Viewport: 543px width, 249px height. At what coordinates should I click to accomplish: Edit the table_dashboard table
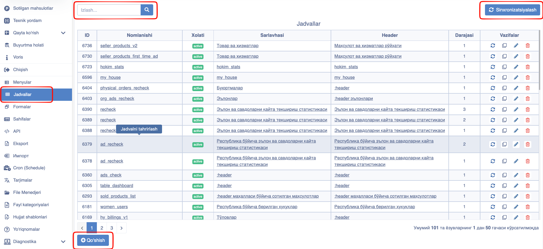(x=516, y=186)
